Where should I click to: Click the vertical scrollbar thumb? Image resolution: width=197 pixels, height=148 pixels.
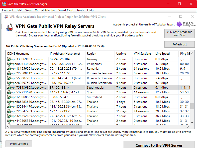(192, 106)
